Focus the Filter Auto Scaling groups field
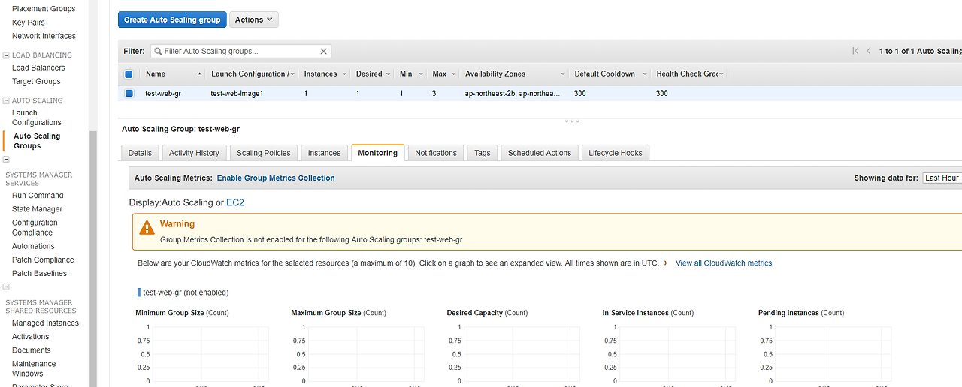 [240, 52]
